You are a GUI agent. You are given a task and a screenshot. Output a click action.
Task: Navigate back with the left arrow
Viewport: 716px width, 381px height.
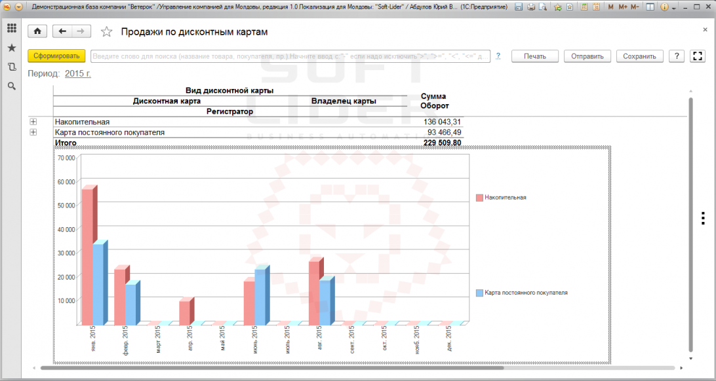62,31
